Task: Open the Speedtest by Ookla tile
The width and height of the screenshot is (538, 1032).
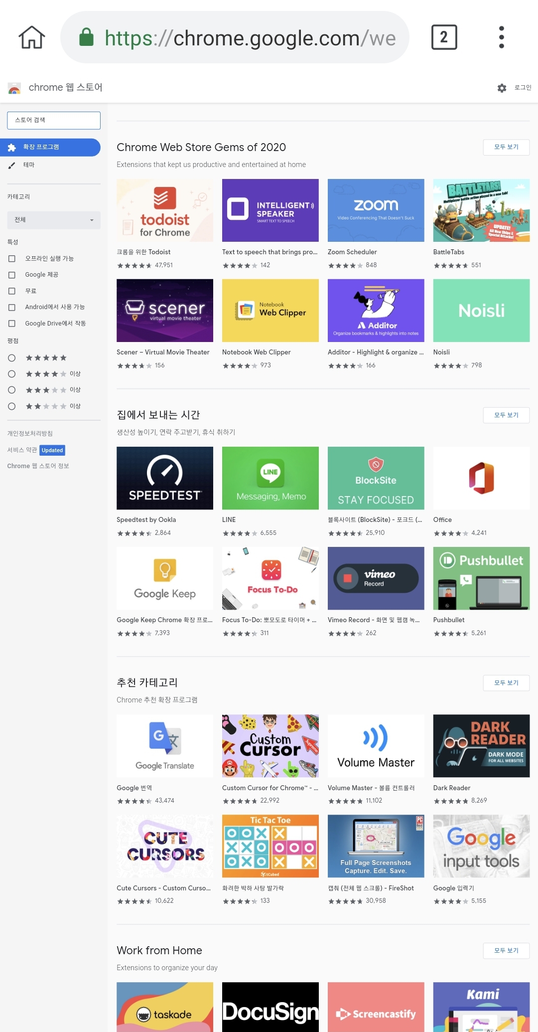Action: coord(165,478)
